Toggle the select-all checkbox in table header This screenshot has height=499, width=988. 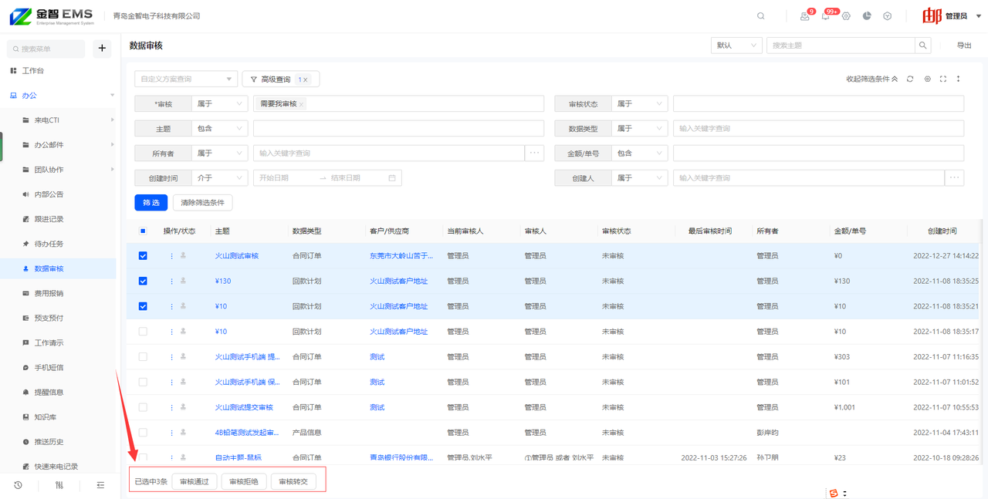[143, 231]
